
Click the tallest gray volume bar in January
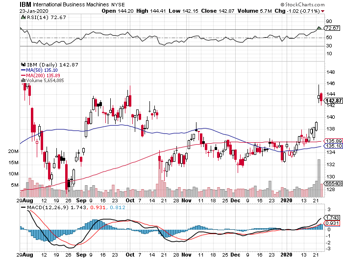click(x=318, y=178)
